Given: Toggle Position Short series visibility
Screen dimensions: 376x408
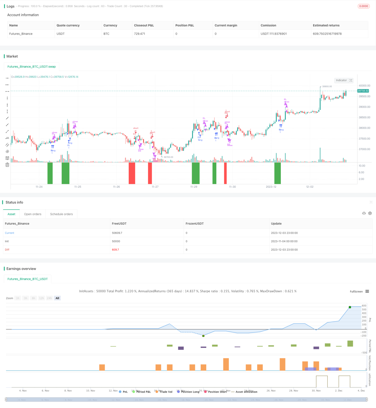Looking at the screenshot, I should coord(215,392).
